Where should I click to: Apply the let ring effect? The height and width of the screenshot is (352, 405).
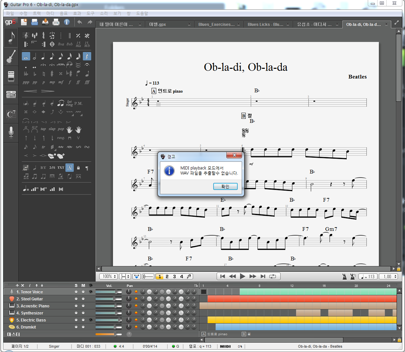coord(69,103)
